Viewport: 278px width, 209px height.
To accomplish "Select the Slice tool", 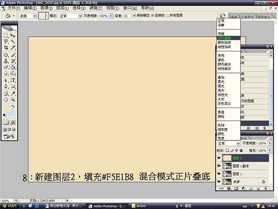I will 13,47.
